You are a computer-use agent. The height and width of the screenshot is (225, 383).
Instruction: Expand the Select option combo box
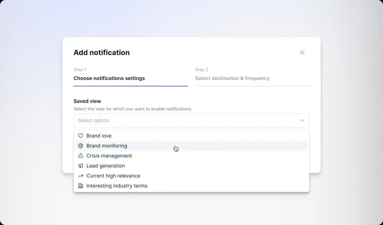pyautogui.click(x=191, y=120)
